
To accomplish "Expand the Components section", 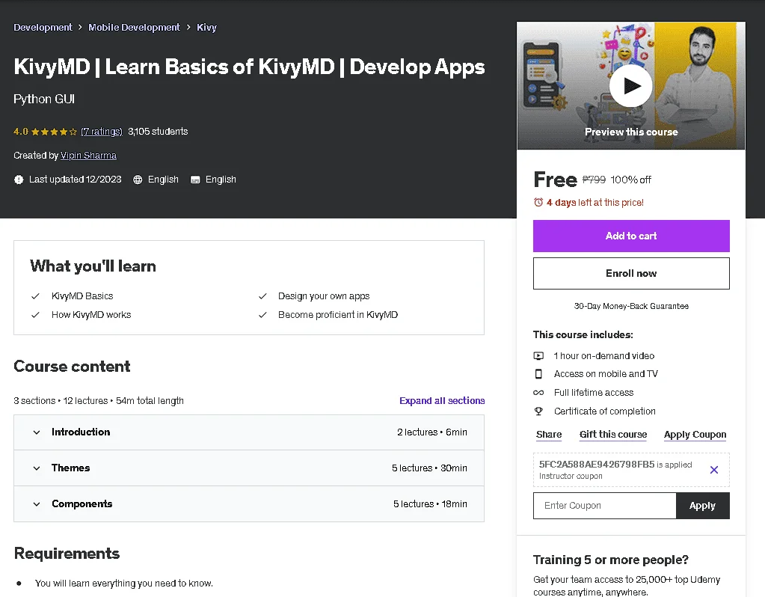I will pos(249,503).
